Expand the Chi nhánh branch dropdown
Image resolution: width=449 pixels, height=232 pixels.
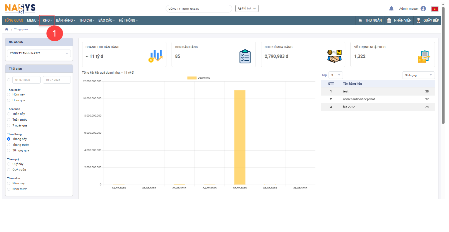point(39,53)
